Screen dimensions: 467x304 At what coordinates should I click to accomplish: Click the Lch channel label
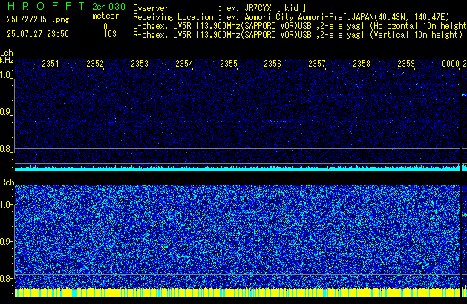(x=7, y=53)
